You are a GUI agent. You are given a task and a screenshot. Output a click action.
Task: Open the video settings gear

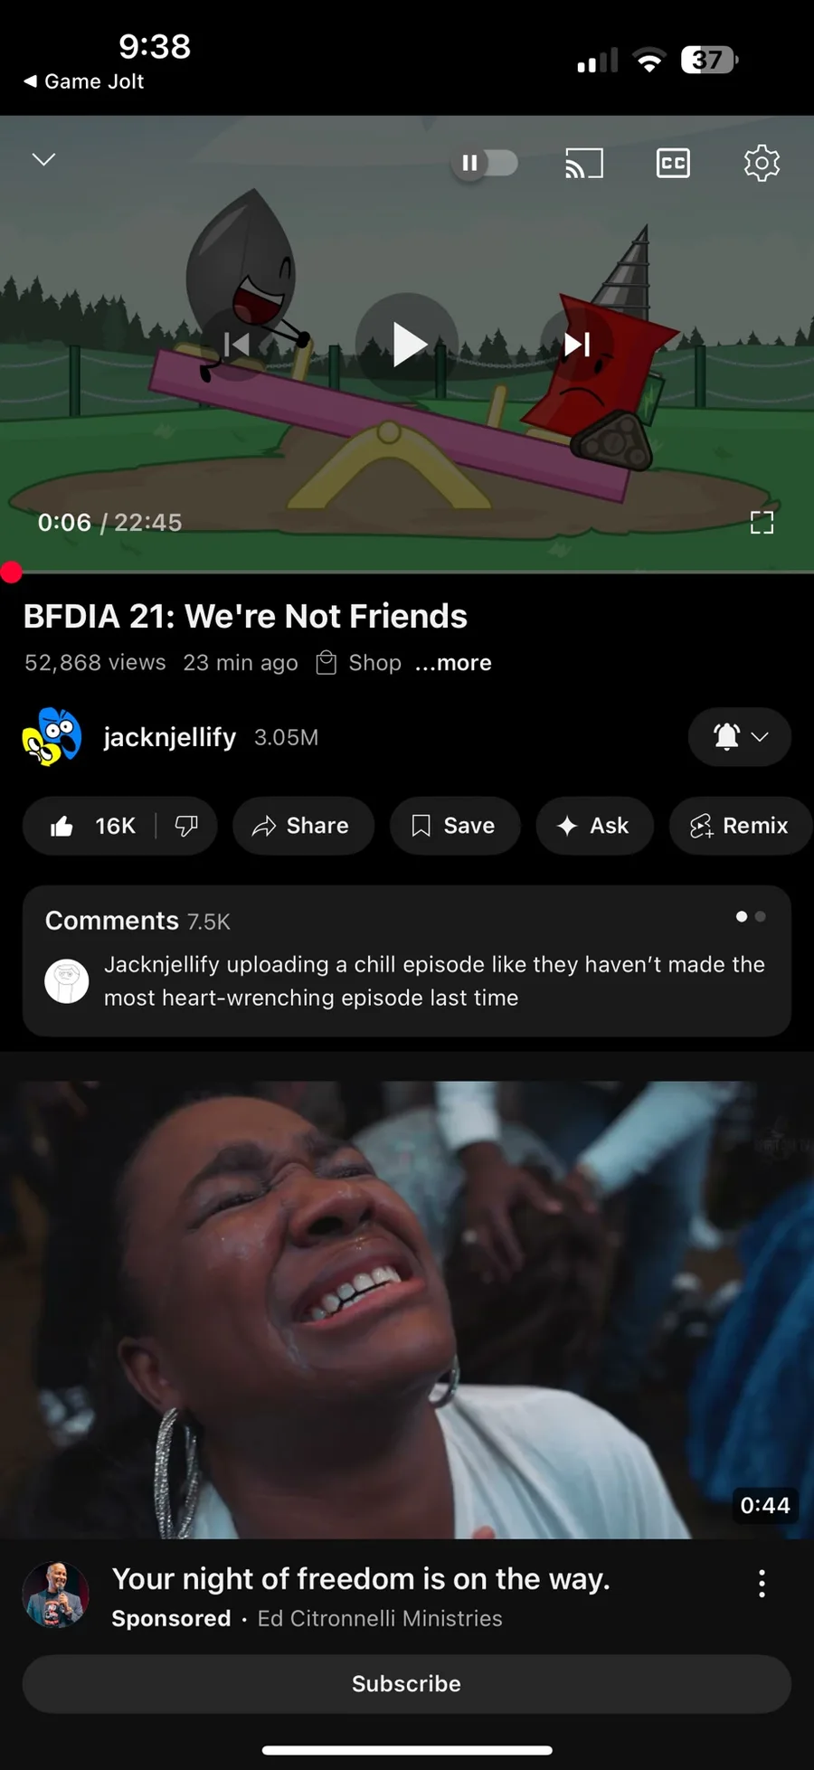762,163
